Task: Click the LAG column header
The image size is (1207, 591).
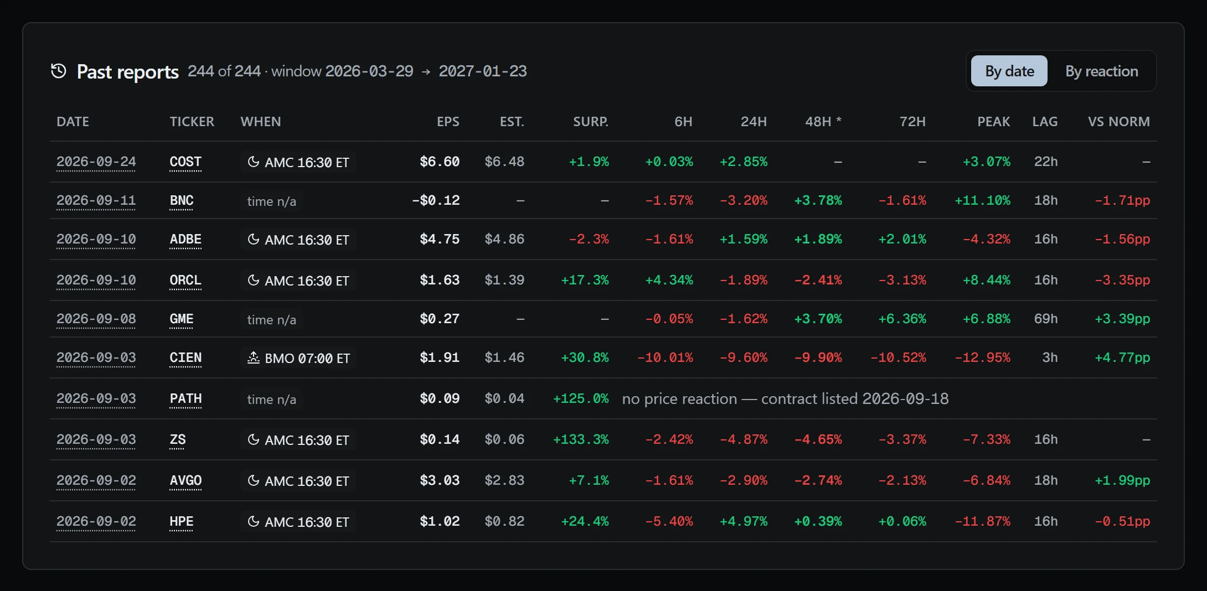Action: [1045, 122]
